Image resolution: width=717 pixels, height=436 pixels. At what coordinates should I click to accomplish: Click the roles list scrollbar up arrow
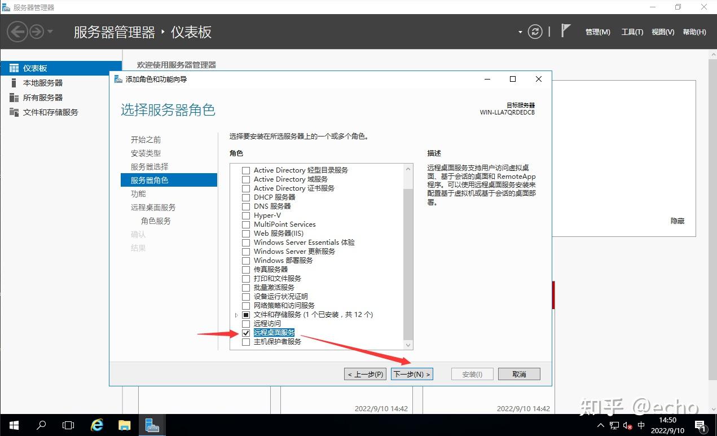tap(408, 168)
